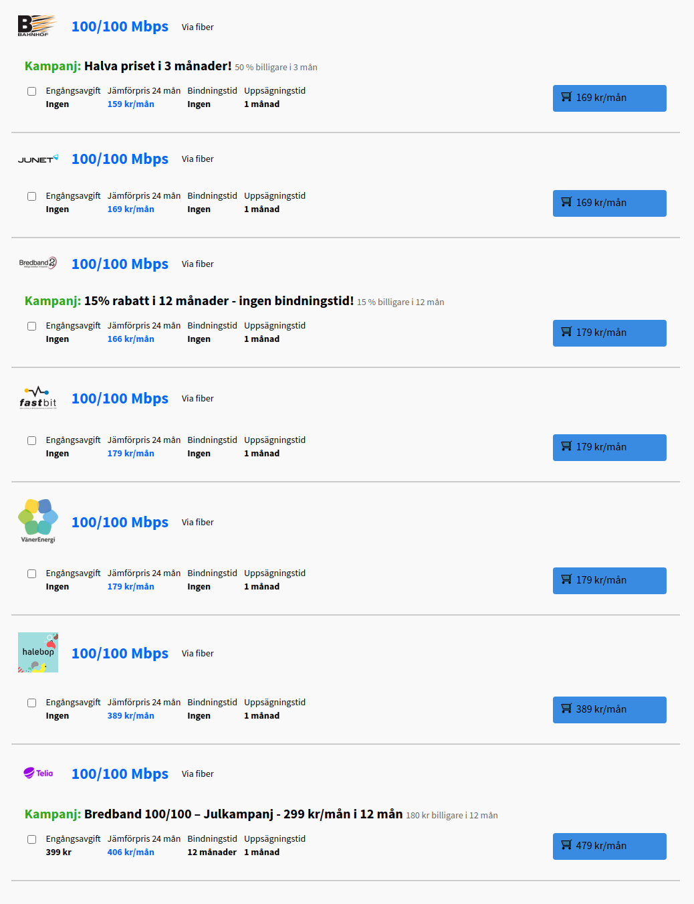The height and width of the screenshot is (904, 694).
Task: Tick the Junet offer compare checkbox
Action: point(31,196)
